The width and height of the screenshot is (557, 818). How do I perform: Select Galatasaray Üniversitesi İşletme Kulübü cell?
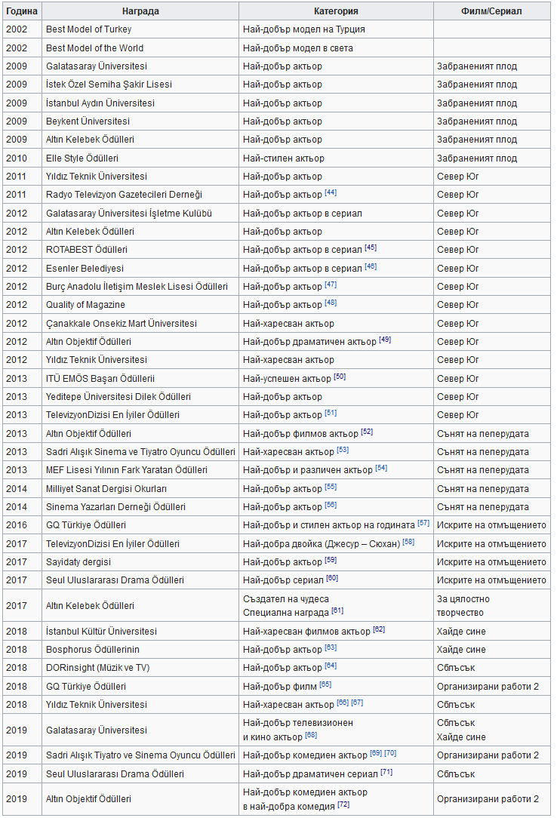tap(140, 214)
